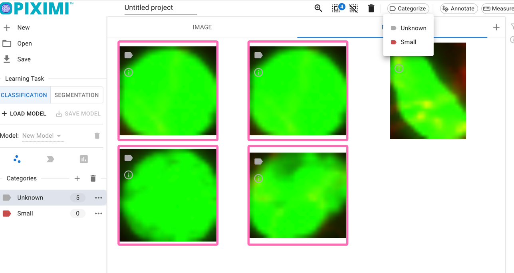Add a new tab with plus icon
514x273 pixels.
tap(496, 28)
